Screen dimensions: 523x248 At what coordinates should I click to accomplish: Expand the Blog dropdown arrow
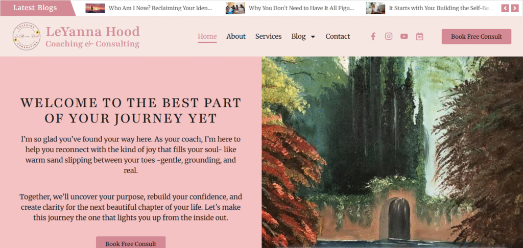click(313, 37)
